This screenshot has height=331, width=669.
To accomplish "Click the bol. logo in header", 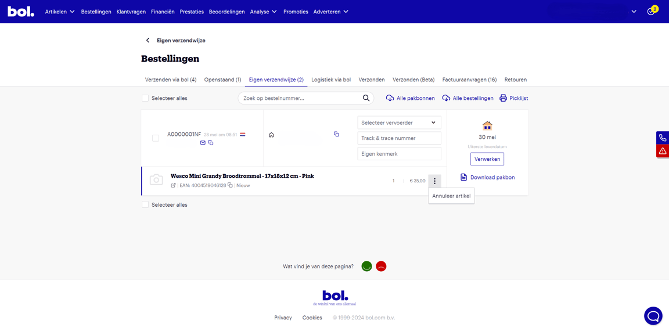I will [x=21, y=12].
